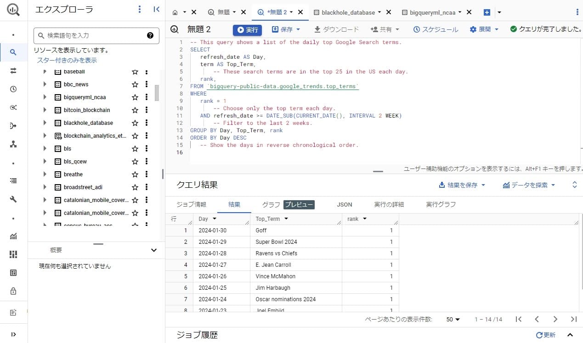Open the explorer overflow three-dot menu icon
This screenshot has width=583, height=343.
[139, 9]
